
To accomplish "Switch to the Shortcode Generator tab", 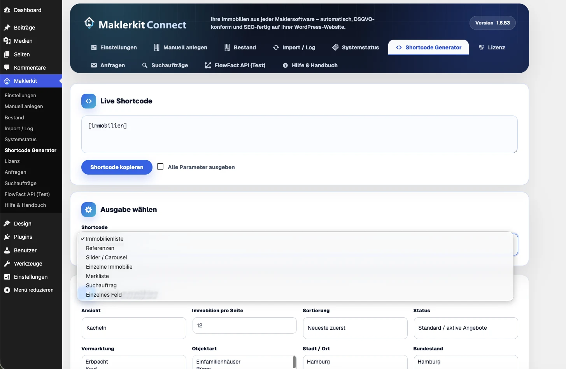I will point(428,47).
